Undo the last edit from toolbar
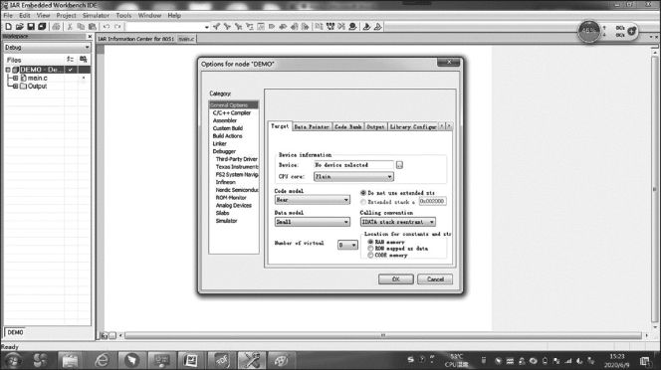661x370 pixels. pos(107,27)
